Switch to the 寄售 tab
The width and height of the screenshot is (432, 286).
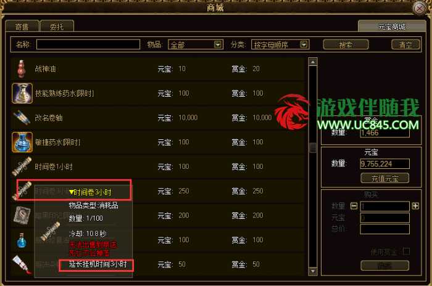(x=22, y=27)
